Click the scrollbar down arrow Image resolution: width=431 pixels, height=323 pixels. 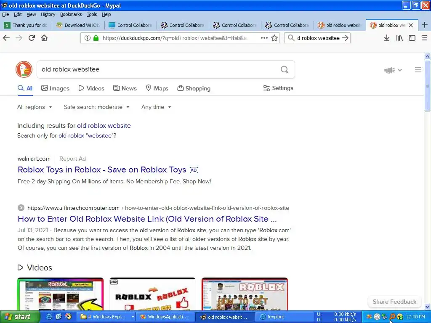427,307
